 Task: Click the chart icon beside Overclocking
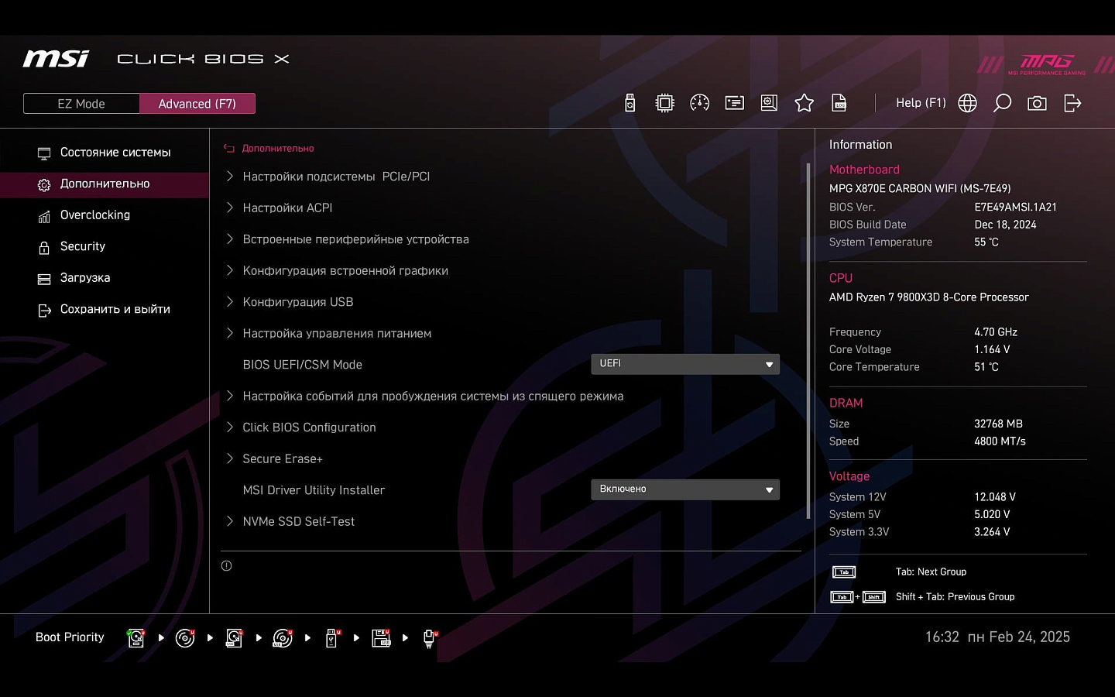[x=44, y=216]
